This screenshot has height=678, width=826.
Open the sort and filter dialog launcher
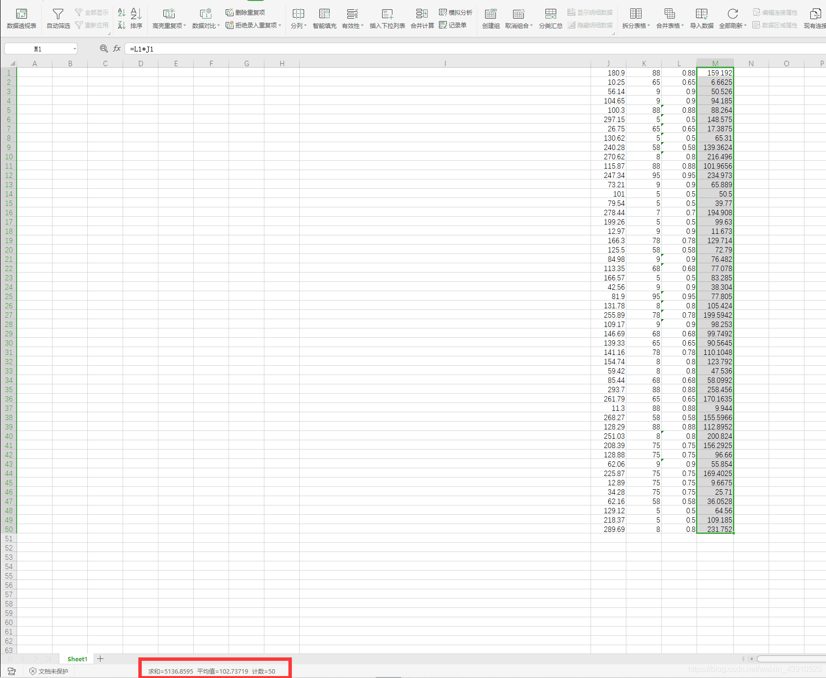coord(109,33)
